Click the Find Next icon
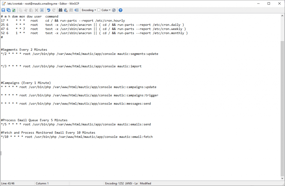Image resolution: width=285 pixels, height=186 pixels. point(71,10)
